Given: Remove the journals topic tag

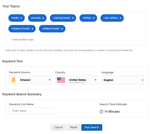Looking at the screenshot, I should coord(43,18).
